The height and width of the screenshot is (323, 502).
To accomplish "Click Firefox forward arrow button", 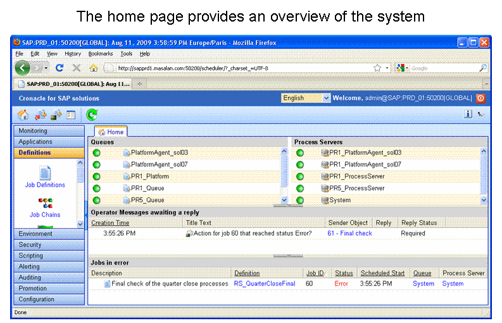I will click(37, 68).
